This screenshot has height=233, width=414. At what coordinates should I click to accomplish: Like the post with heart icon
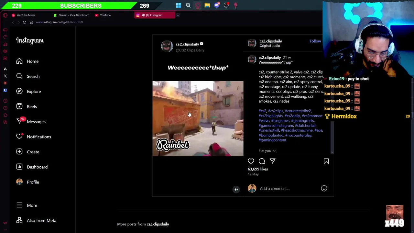pyautogui.click(x=251, y=161)
